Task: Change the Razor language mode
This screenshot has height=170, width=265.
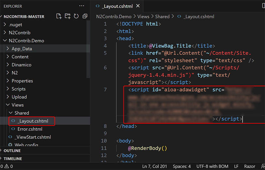Action: (x=249, y=166)
